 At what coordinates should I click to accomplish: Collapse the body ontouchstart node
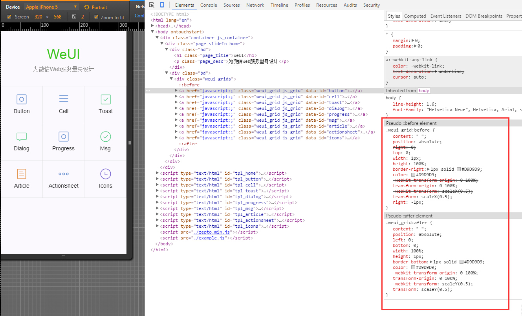[x=153, y=32]
